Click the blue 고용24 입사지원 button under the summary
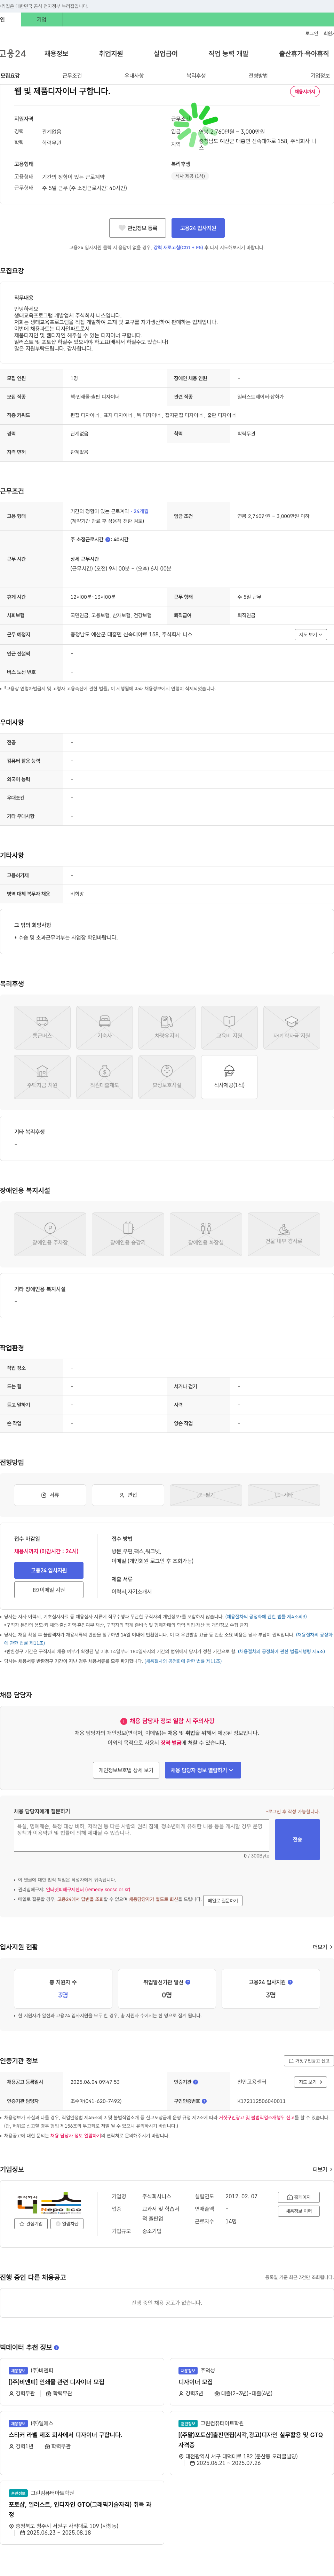This screenshot has height=2576, width=334. click(x=198, y=228)
